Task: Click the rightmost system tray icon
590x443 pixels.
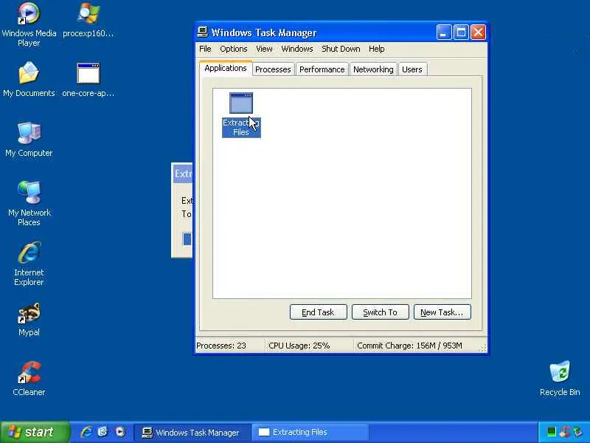Action: 577,432
